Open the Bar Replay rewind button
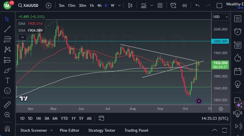Viewport: 244px width, 136px height. (x=184, y=5)
